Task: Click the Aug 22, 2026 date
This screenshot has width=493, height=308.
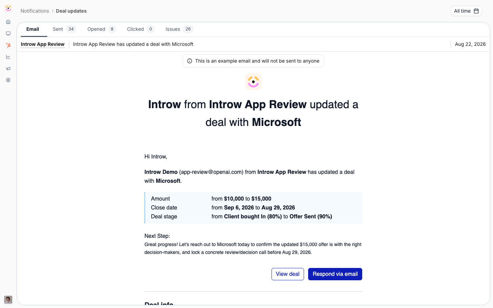Action: point(470,44)
